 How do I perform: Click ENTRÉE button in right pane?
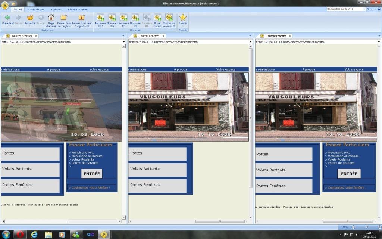tap(349, 174)
